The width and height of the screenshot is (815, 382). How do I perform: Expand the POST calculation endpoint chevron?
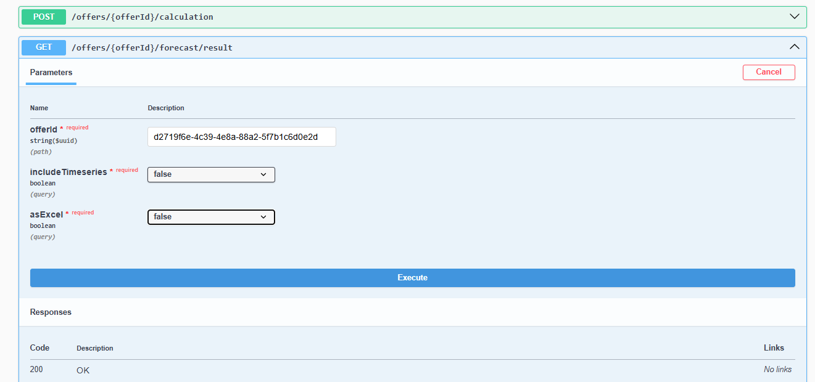coord(795,17)
